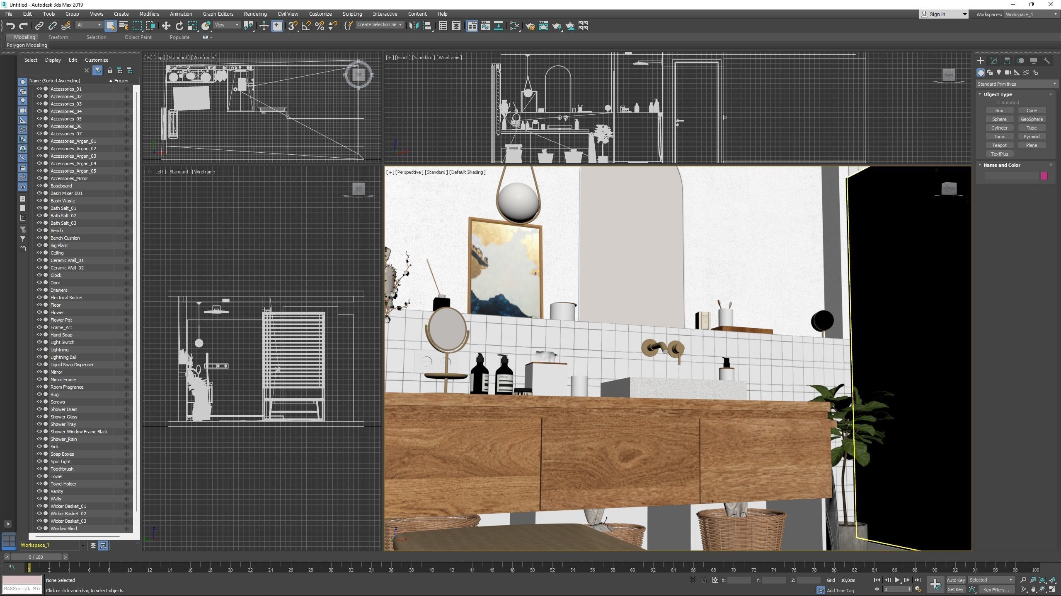Click the Add Time Tag label

point(840,591)
